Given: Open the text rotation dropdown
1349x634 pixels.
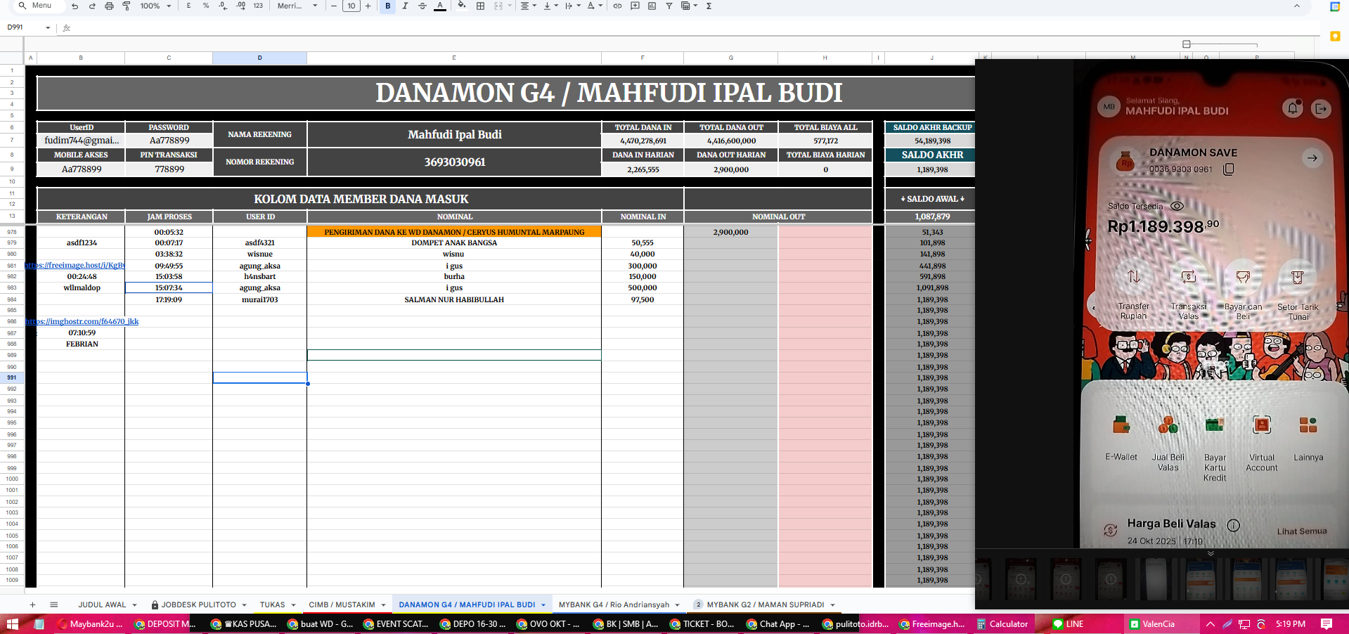Looking at the screenshot, I should [595, 6].
